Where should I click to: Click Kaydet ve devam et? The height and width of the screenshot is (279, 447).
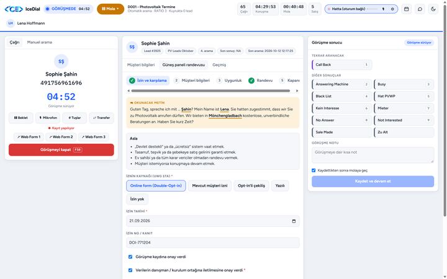point(372,181)
